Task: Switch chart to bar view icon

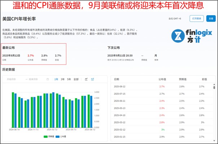Action: point(92,79)
